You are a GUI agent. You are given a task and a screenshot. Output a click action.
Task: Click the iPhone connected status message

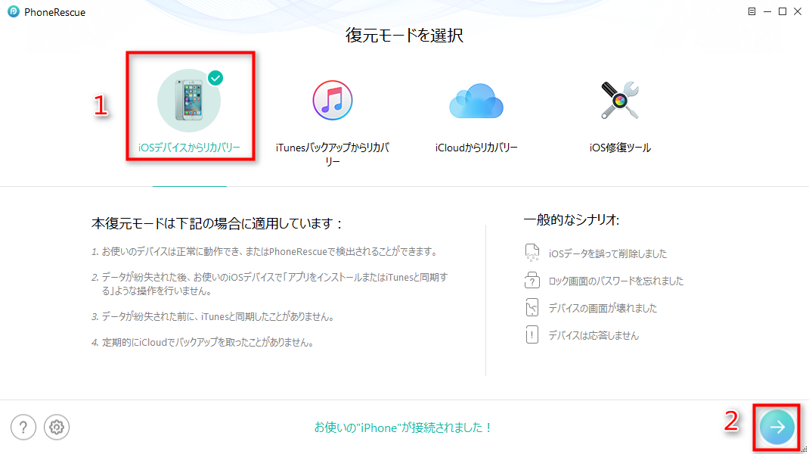coord(404,428)
